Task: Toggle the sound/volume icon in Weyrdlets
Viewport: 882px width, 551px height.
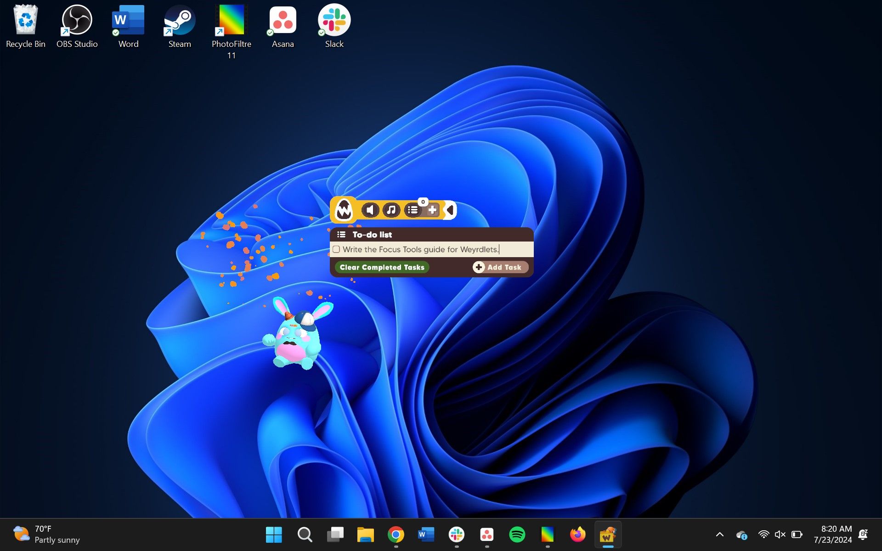Action: (369, 209)
